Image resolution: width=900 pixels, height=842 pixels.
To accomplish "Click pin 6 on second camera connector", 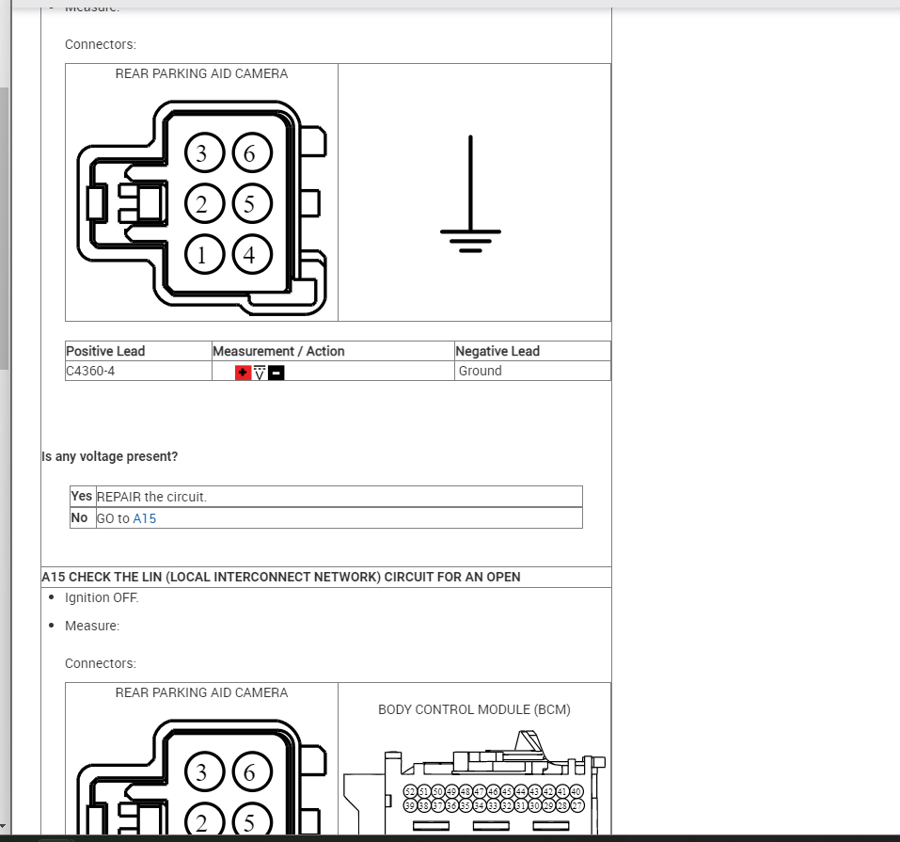I will pyautogui.click(x=252, y=772).
